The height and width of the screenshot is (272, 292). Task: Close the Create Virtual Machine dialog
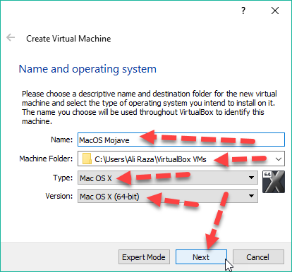(275, 11)
